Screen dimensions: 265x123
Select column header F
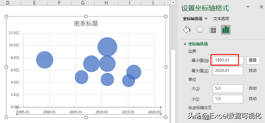[59, 2]
